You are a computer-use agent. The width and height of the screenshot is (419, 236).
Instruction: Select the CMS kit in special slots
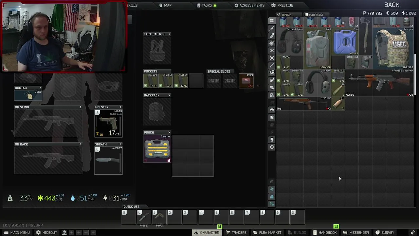click(246, 81)
